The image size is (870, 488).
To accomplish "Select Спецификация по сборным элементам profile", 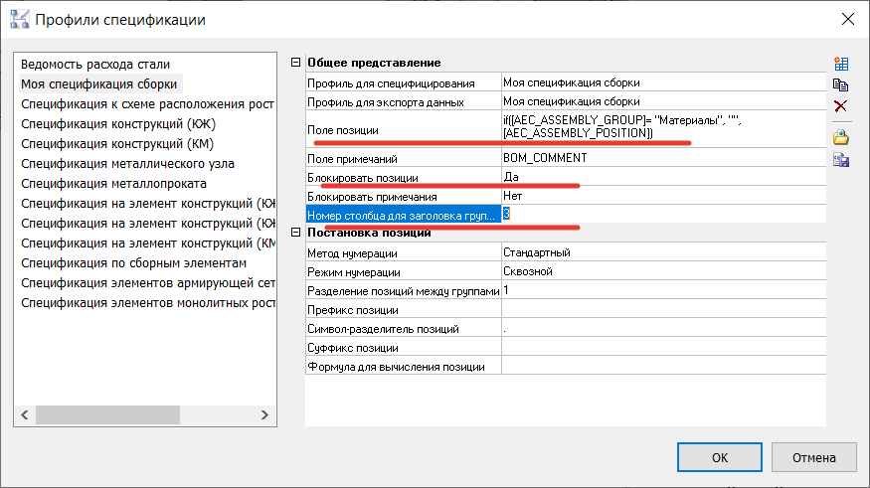I will tap(132, 263).
